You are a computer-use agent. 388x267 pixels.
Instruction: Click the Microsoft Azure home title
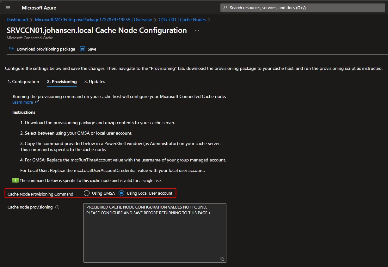click(39, 8)
